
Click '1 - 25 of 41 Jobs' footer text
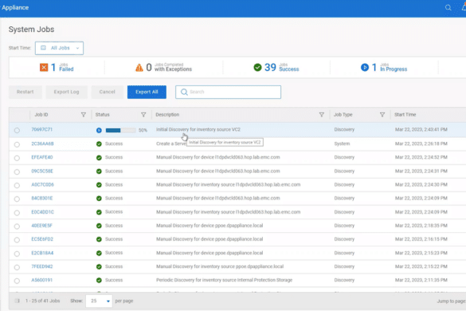click(43, 301)
